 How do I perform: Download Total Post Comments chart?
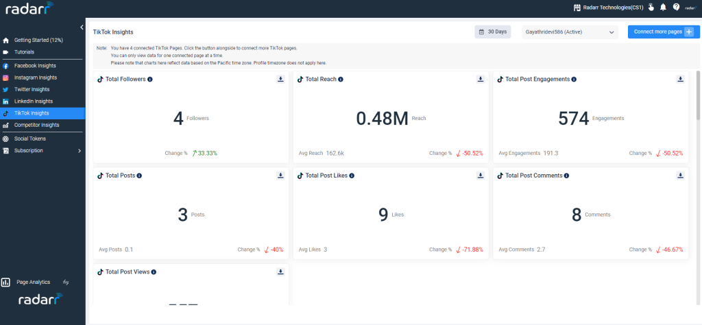[681, 176]
